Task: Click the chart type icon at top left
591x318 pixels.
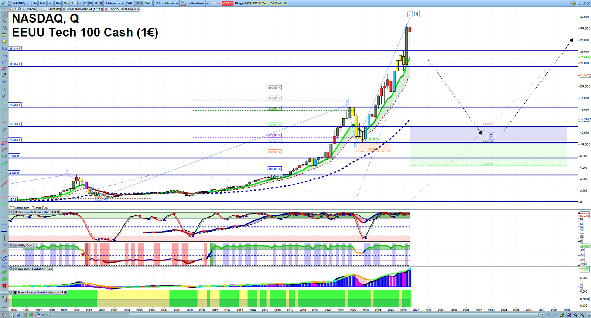Action: 4,3
